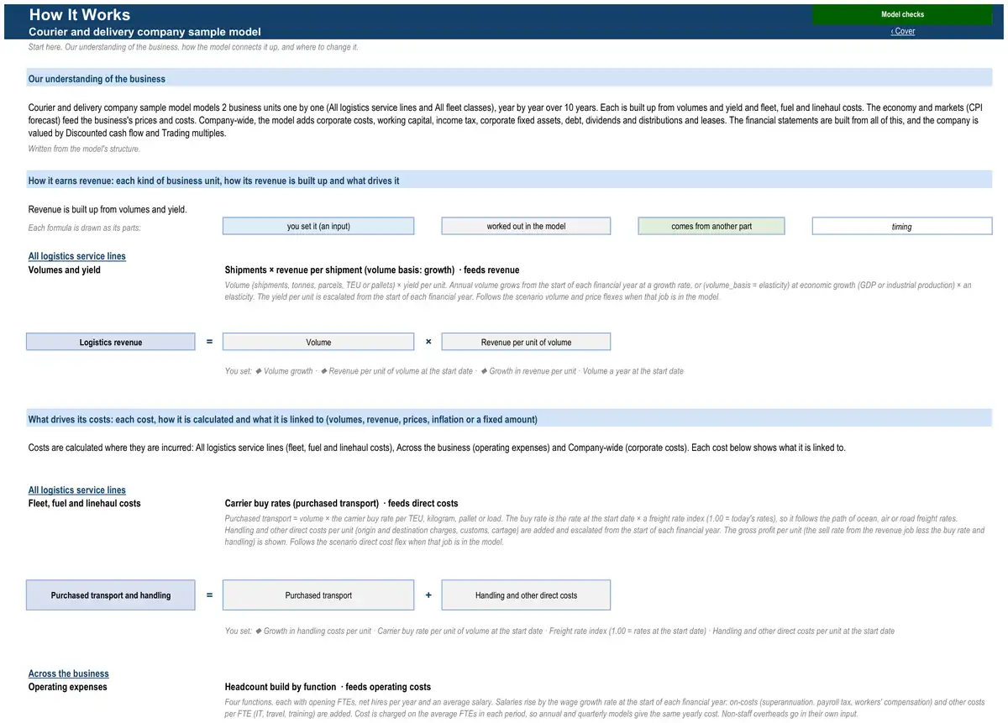Select the Purchased transport and handling box
Viewport: 1008px width, 723px height.
tap(111, 595)
